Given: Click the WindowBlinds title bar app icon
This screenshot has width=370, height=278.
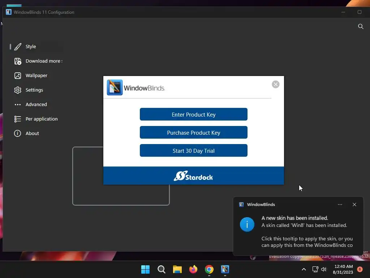Looking at the screenshot, I should click(9, 12).
